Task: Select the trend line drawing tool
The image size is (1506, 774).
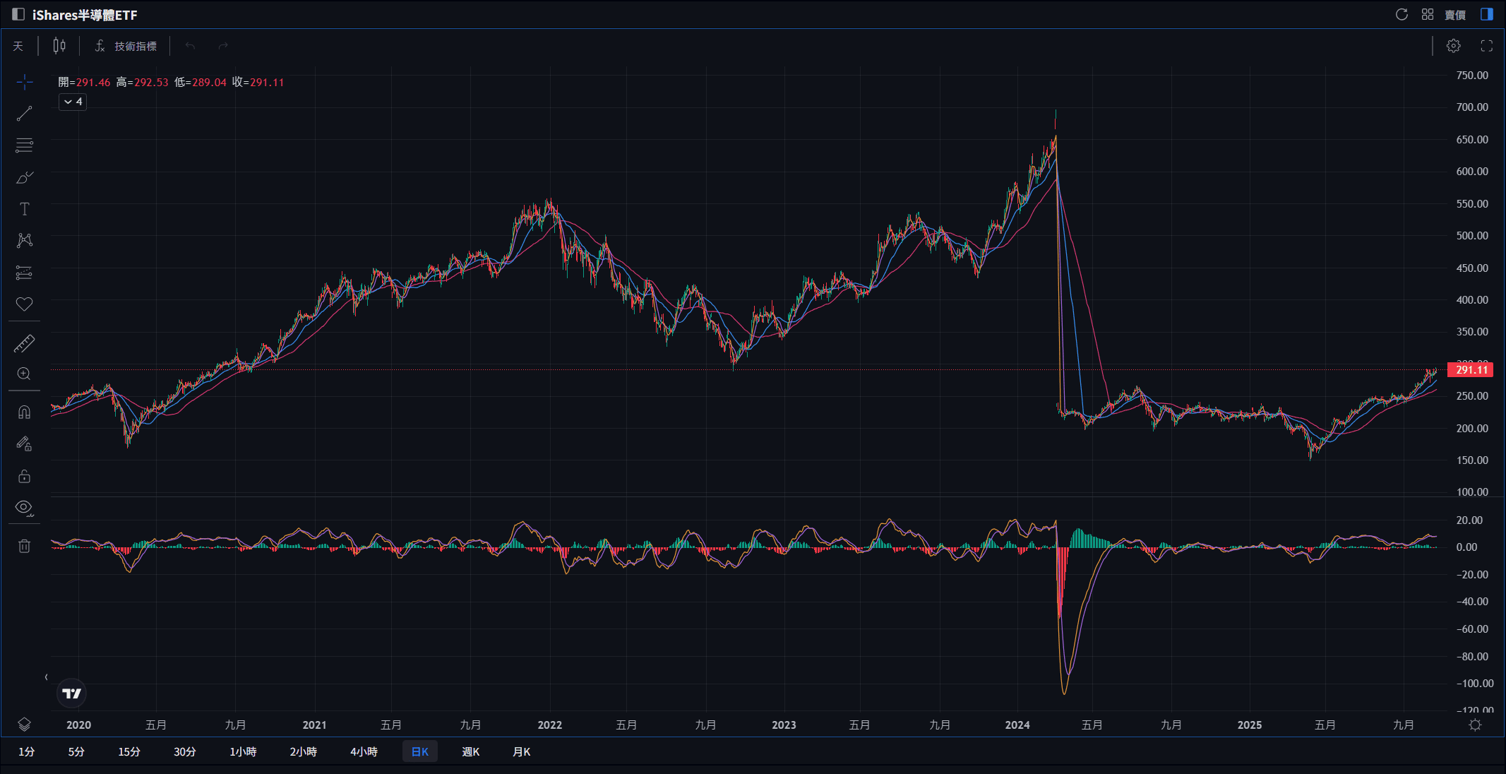Action: (x=25, y=113)
